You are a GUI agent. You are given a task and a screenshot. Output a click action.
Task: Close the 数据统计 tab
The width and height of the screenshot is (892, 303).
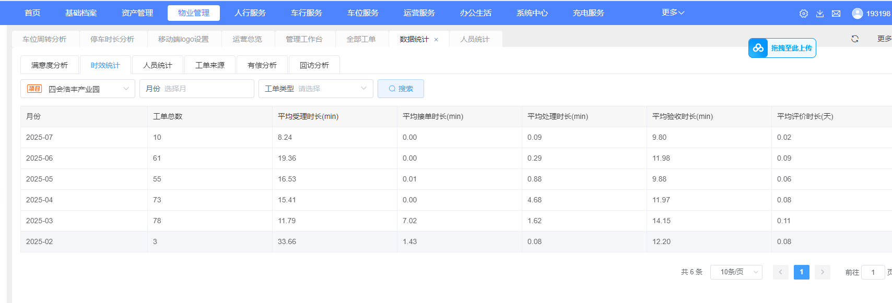[x=436, y=40]
